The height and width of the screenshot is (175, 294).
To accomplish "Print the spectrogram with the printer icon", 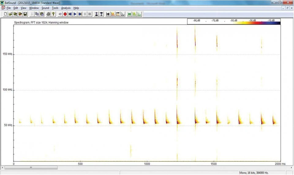I will click(x=48, y=14).
